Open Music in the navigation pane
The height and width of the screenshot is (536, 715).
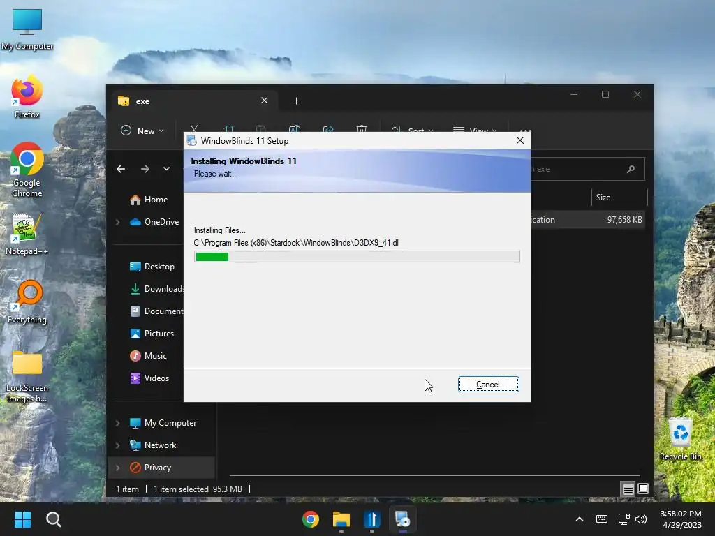(149, 356)
